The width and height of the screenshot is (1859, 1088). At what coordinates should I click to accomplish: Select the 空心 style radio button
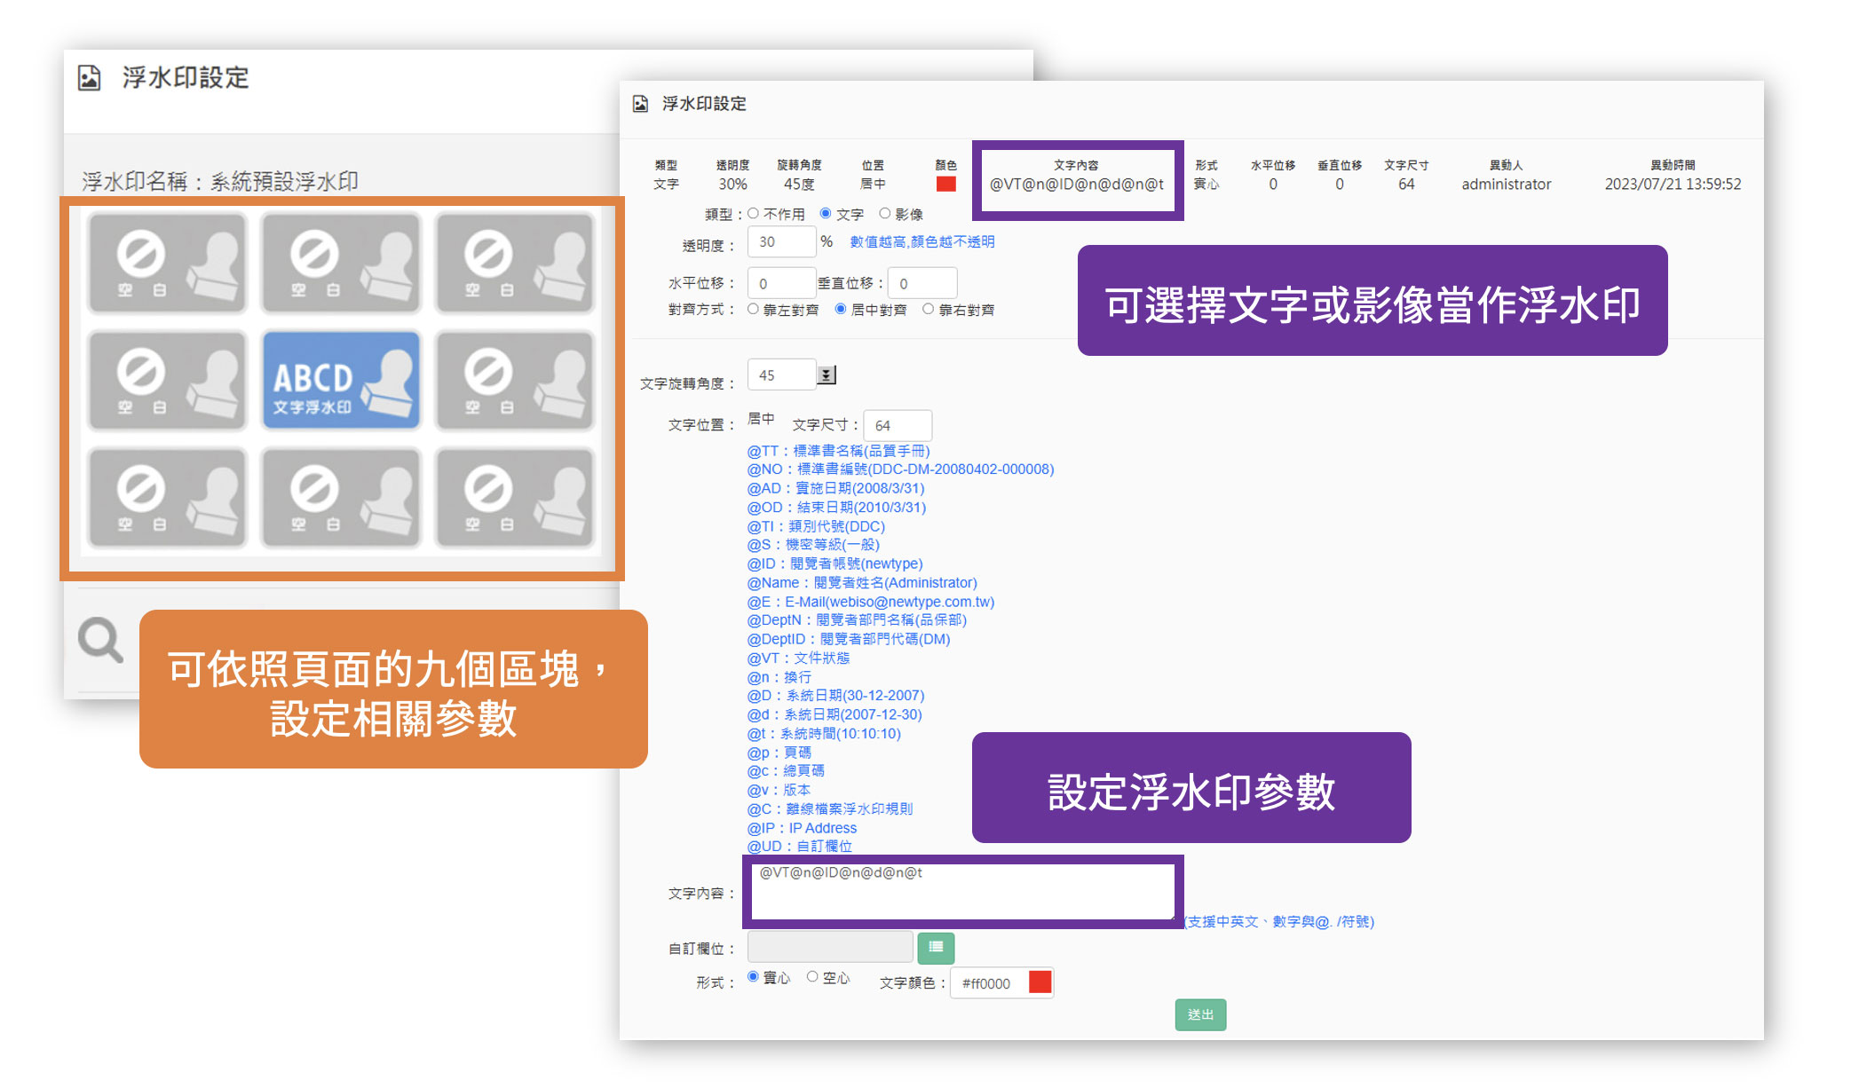pyautogui.click(x=812, y=977)
